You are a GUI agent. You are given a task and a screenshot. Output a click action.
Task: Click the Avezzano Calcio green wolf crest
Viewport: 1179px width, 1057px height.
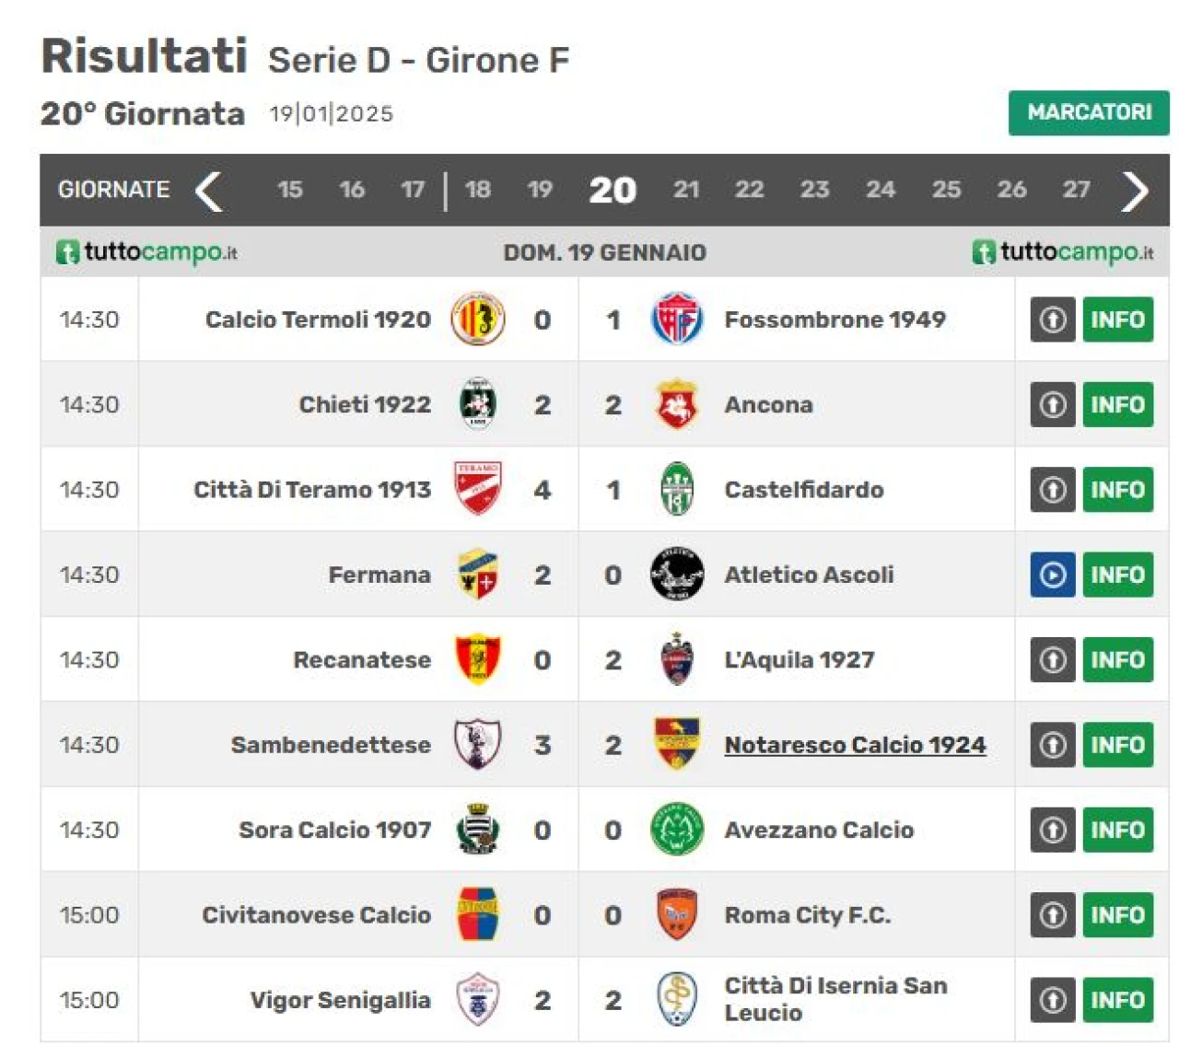pyautogui.click(x=677, y=830)
